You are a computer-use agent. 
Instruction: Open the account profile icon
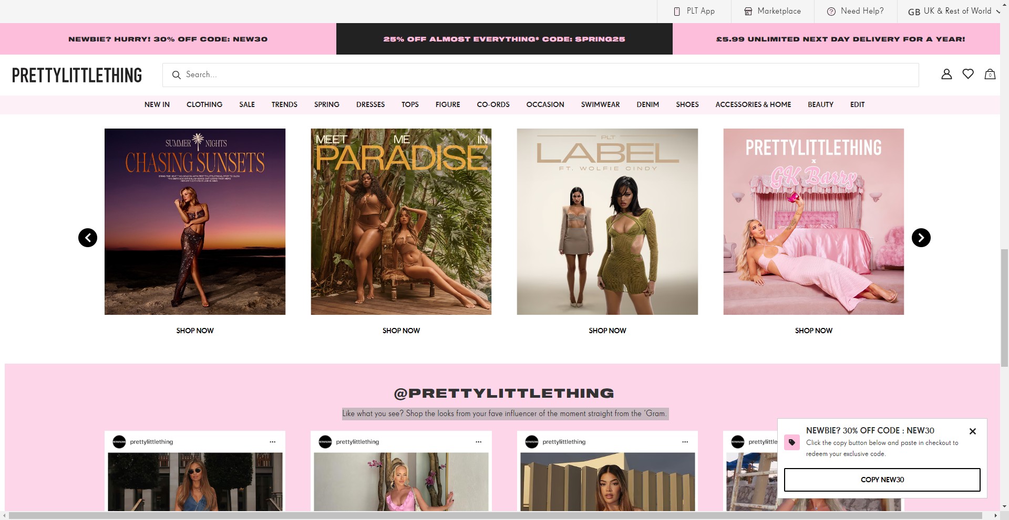tap(946, 75)
